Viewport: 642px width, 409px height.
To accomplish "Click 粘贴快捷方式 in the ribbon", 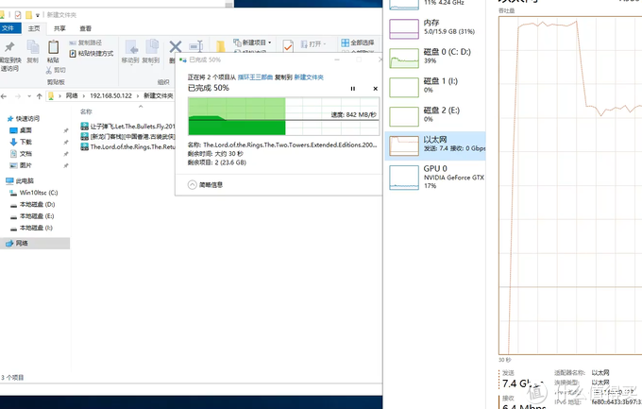I will point(91,53).
